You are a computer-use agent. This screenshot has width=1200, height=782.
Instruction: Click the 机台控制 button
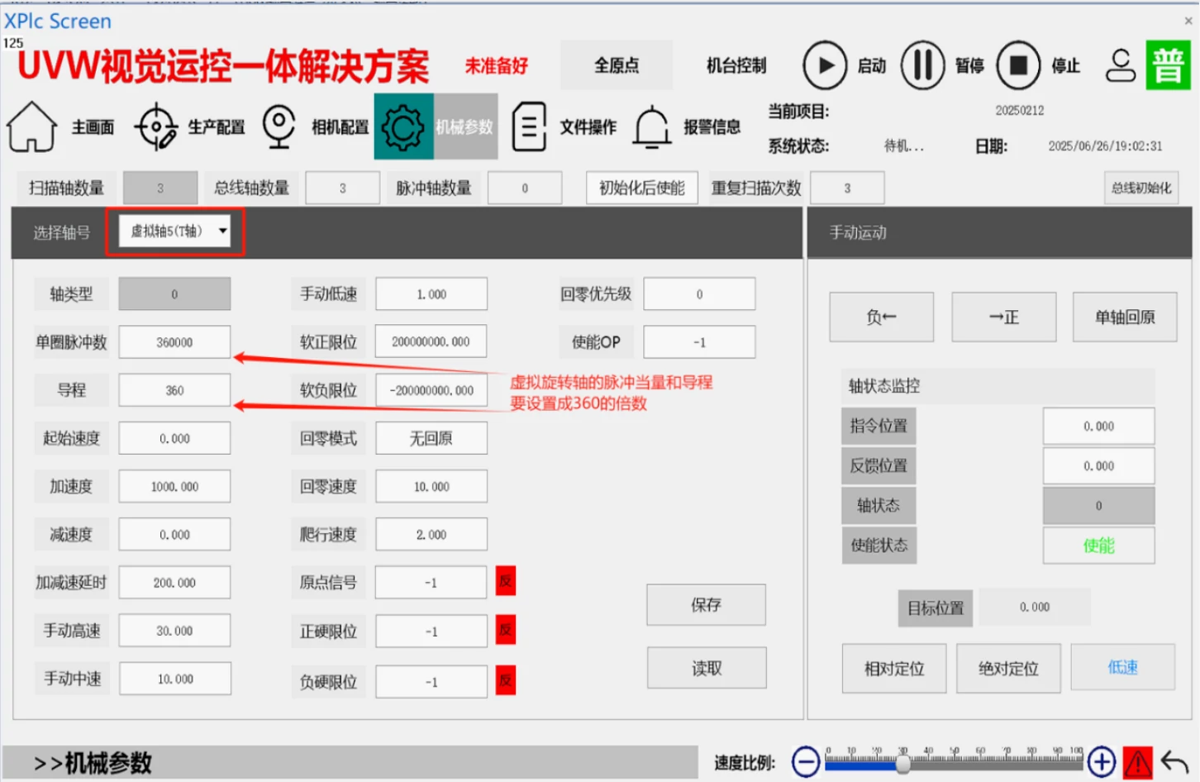736,65
